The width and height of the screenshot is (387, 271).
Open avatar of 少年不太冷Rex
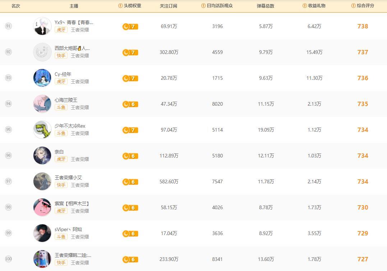pyautogui.click(x=42, y=130)
